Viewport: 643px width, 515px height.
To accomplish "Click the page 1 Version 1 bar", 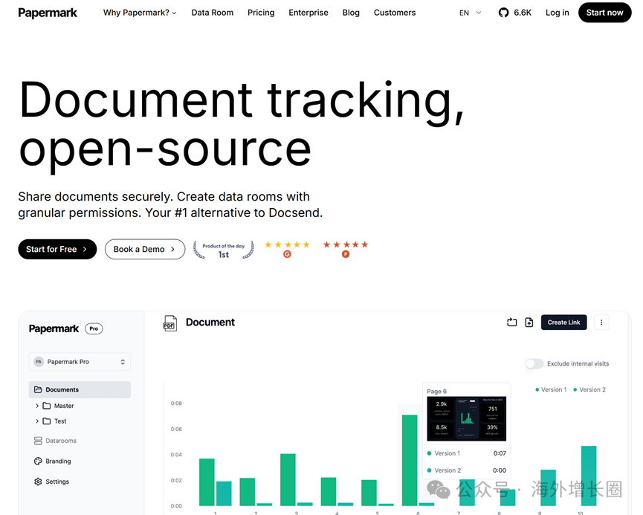I will (x=207, y=482).
